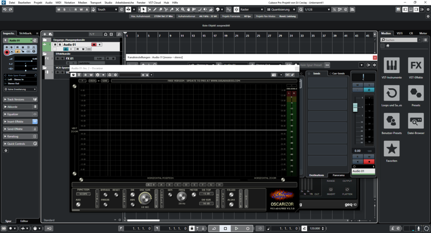Click the Oscarizor plugin snapshot camera icon
Screen dimensions: 431x233
274,75
